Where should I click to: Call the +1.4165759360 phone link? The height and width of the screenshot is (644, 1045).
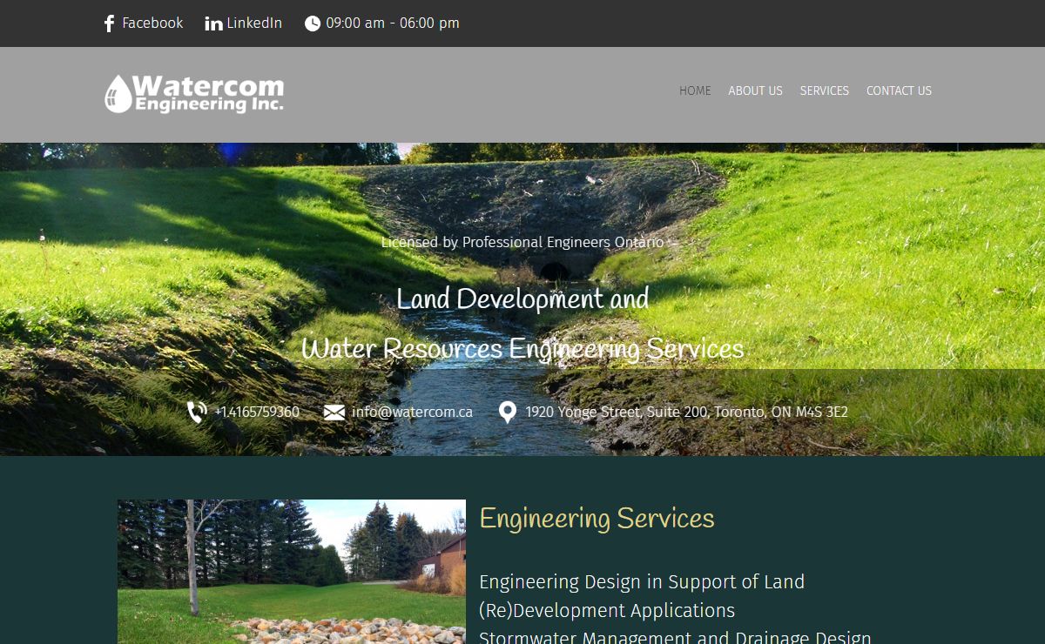pos(257,413)
